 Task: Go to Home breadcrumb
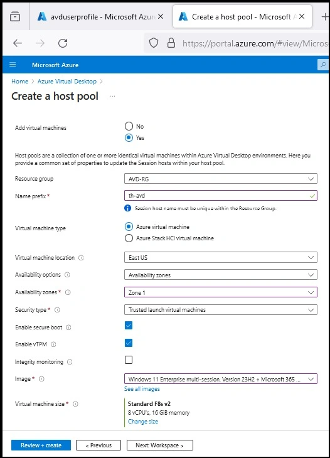pyautogui.click(x=20, y=81)
